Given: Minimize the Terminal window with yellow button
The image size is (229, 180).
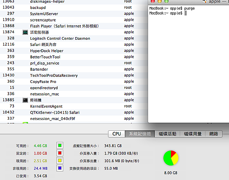Looking at the screenshot, I should (160, 1).
